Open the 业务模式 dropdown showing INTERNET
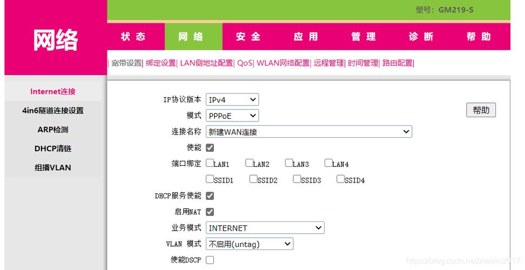Image resolution: width=525 pixels, height=270 pixels. click(x=265, y=228)
